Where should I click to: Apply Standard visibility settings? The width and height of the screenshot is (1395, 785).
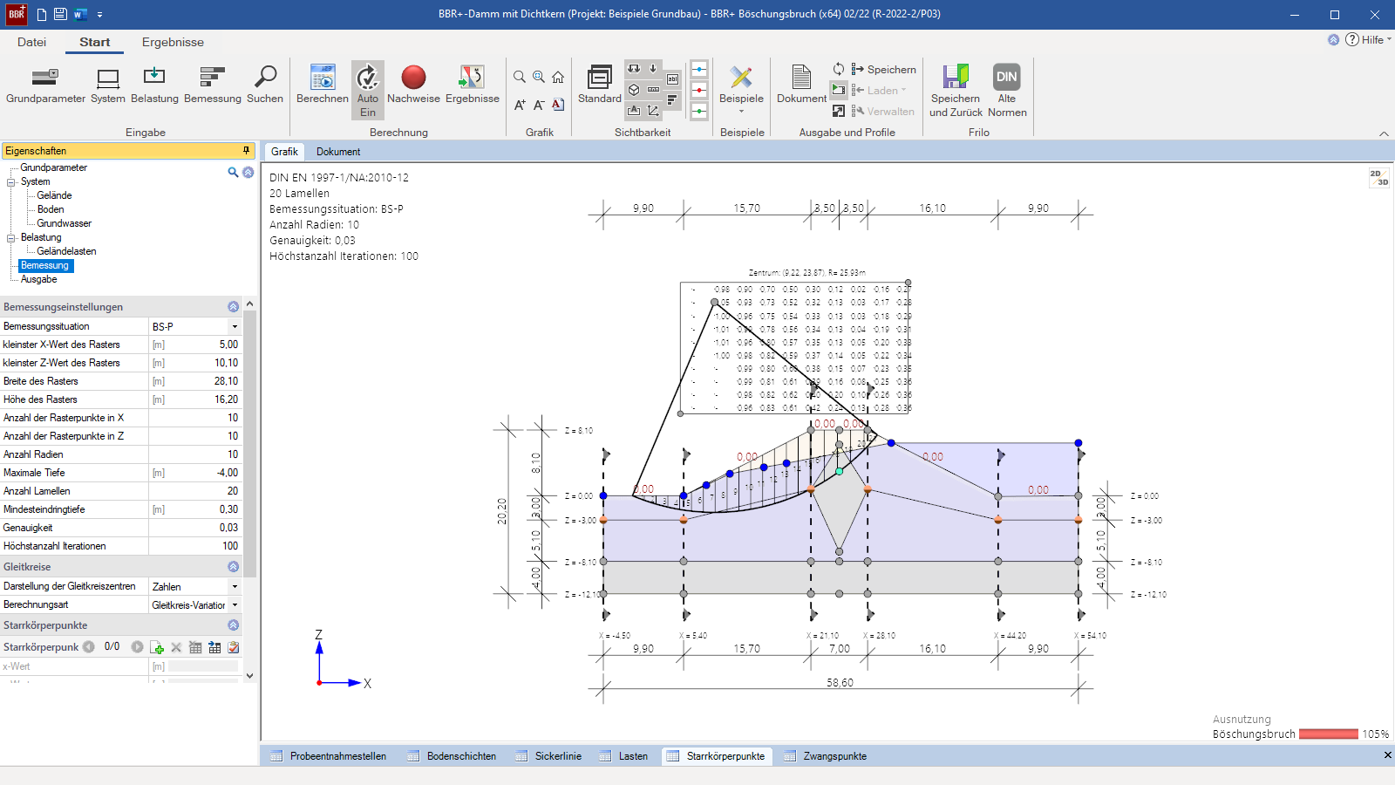click(x=600, y=85)
